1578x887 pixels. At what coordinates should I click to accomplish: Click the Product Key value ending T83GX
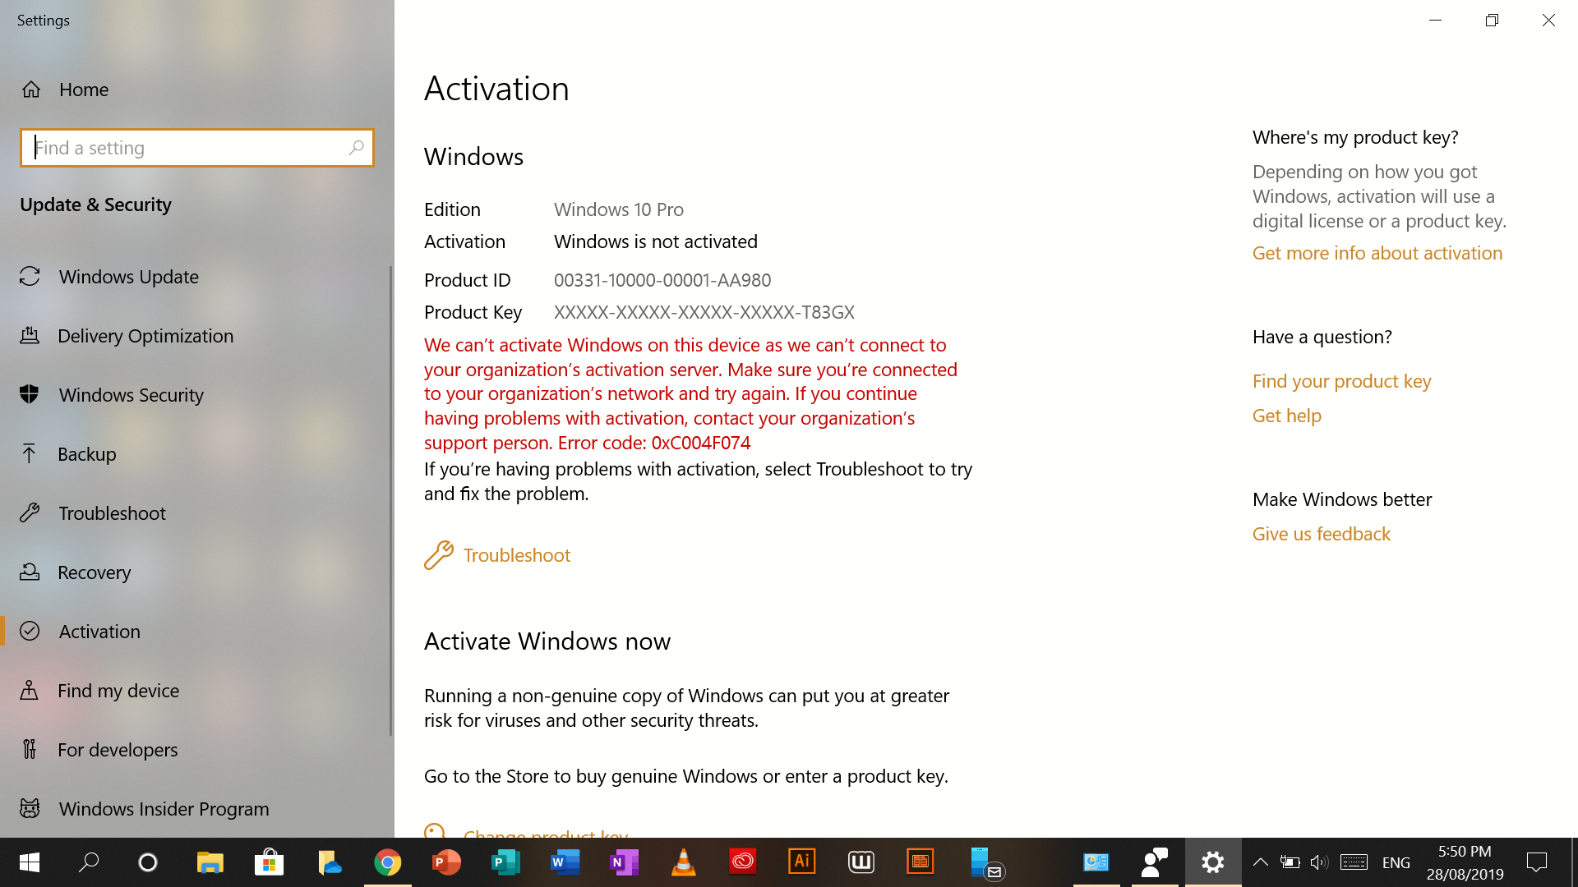pos(704,312)
